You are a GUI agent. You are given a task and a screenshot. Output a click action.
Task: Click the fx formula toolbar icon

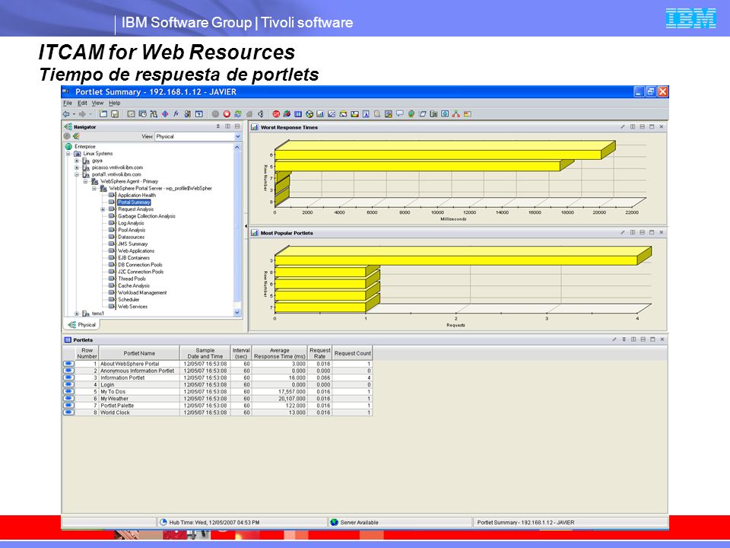pos(176,114)
